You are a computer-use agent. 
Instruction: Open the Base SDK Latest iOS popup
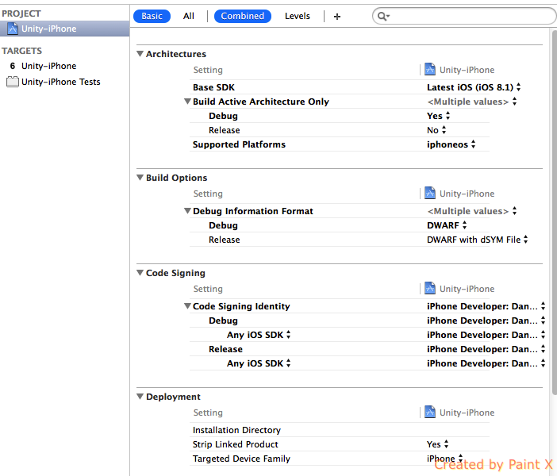tap(474, 87)
